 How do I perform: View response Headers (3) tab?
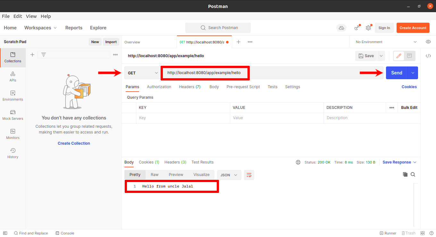[175, 162]
